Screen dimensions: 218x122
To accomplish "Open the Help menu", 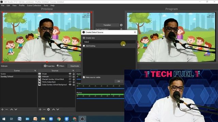I will tap(52, 5).
